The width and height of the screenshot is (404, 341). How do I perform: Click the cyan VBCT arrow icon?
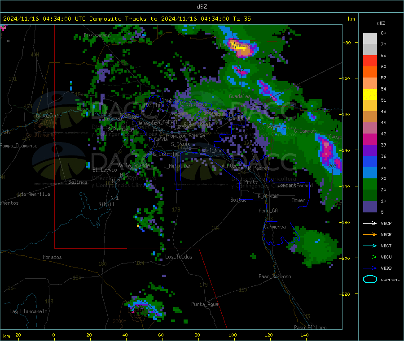pyautogui.click(x=370, y=246)
